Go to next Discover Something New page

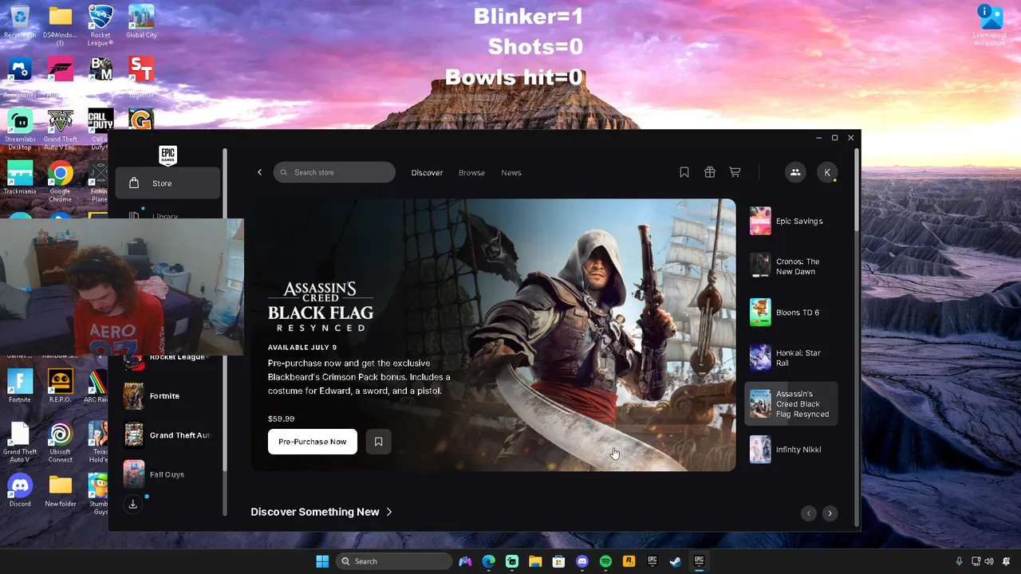tap(830, 513)
